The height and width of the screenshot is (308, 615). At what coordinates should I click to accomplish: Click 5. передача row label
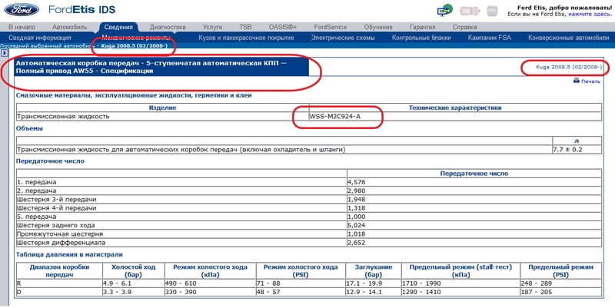36,217
